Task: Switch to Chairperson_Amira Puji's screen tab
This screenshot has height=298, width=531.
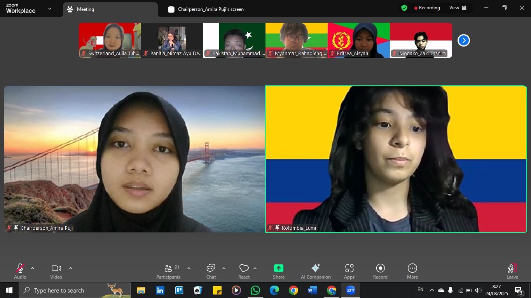Action: point(210,9)
